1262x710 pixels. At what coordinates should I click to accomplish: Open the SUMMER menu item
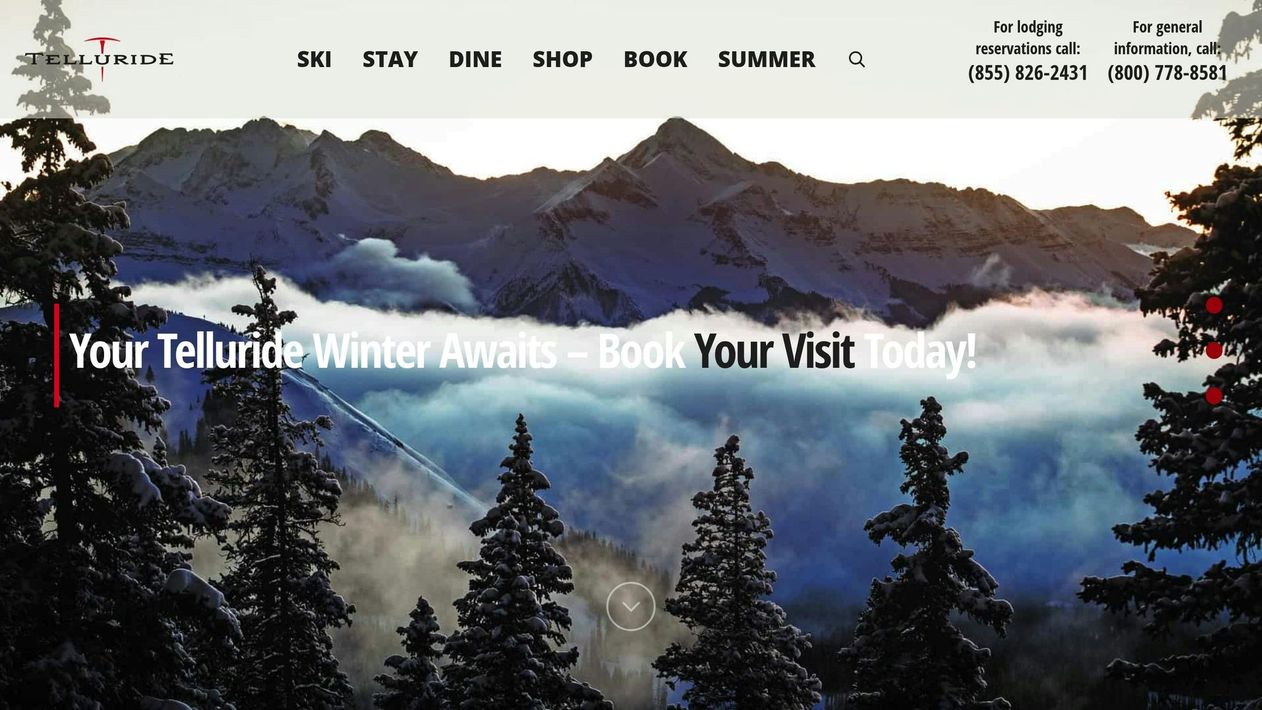point(767,59)
